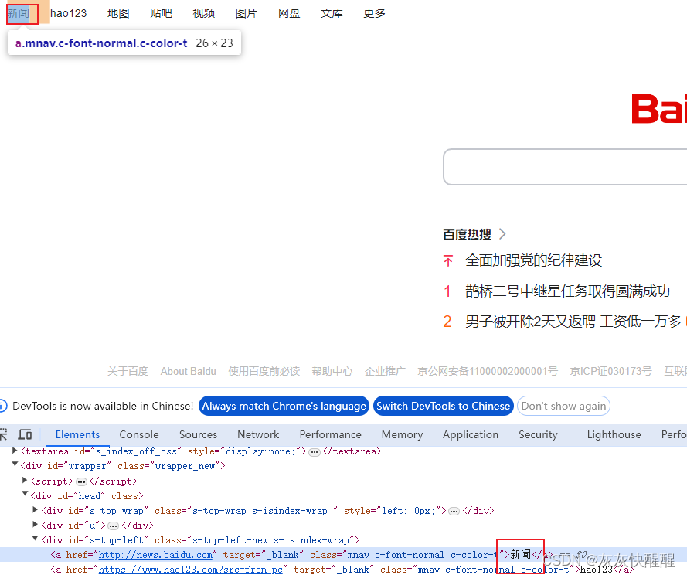Click the hao123.com href in DOM tree
This screenshot has width=687, height=575.
191,570
